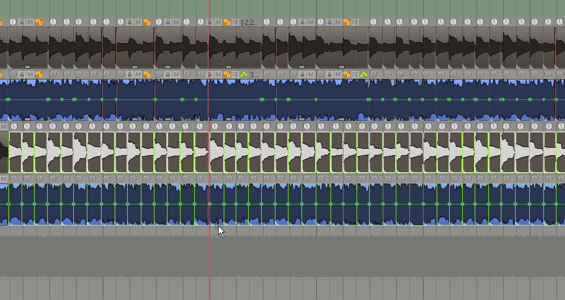The height and width of the screenshot is (300, 565).
Task: Click the "3..." label on upper blue track
Action: pos(254,74)
